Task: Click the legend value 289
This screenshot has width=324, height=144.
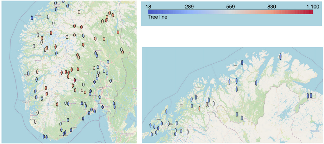Action: coord(189,7)
